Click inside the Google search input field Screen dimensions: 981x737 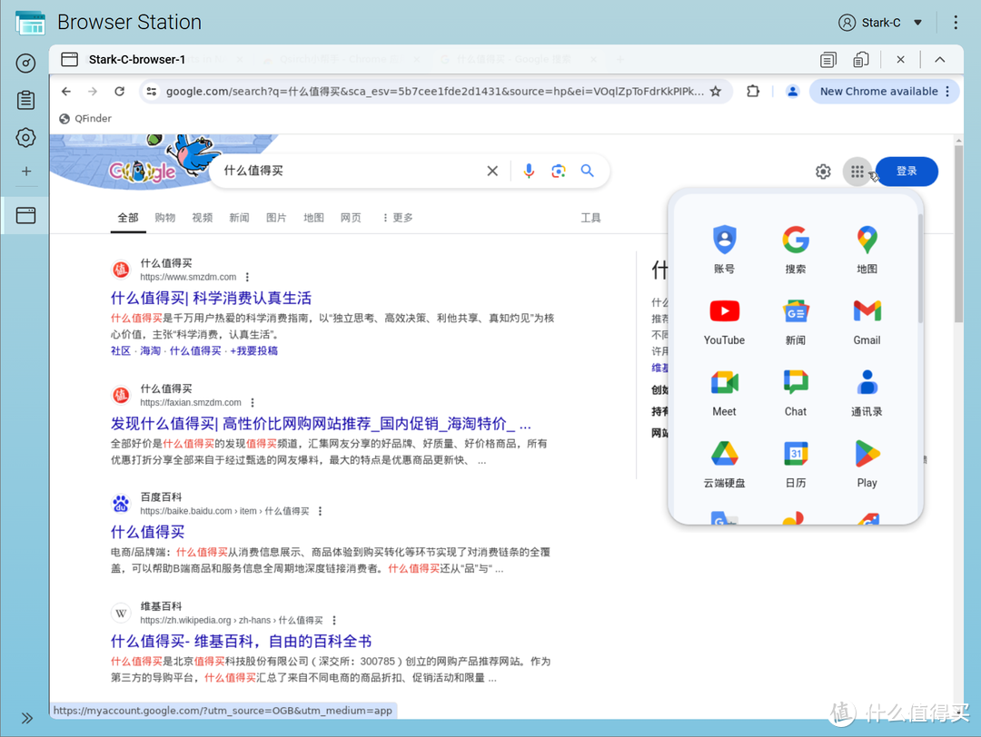(345, 171)
